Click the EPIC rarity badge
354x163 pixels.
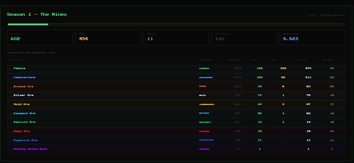point(203,95)
